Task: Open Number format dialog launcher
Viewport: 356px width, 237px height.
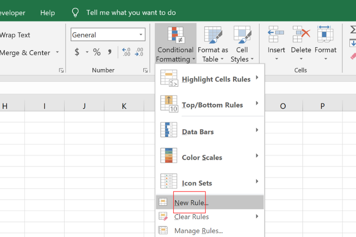Action: click(x=145, y=71)
